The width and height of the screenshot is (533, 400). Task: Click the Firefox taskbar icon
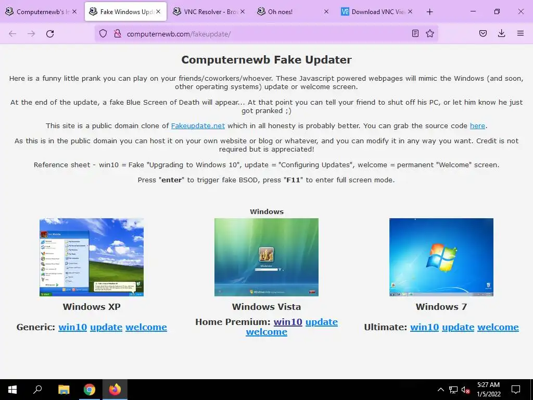click(x=115, y=390)
